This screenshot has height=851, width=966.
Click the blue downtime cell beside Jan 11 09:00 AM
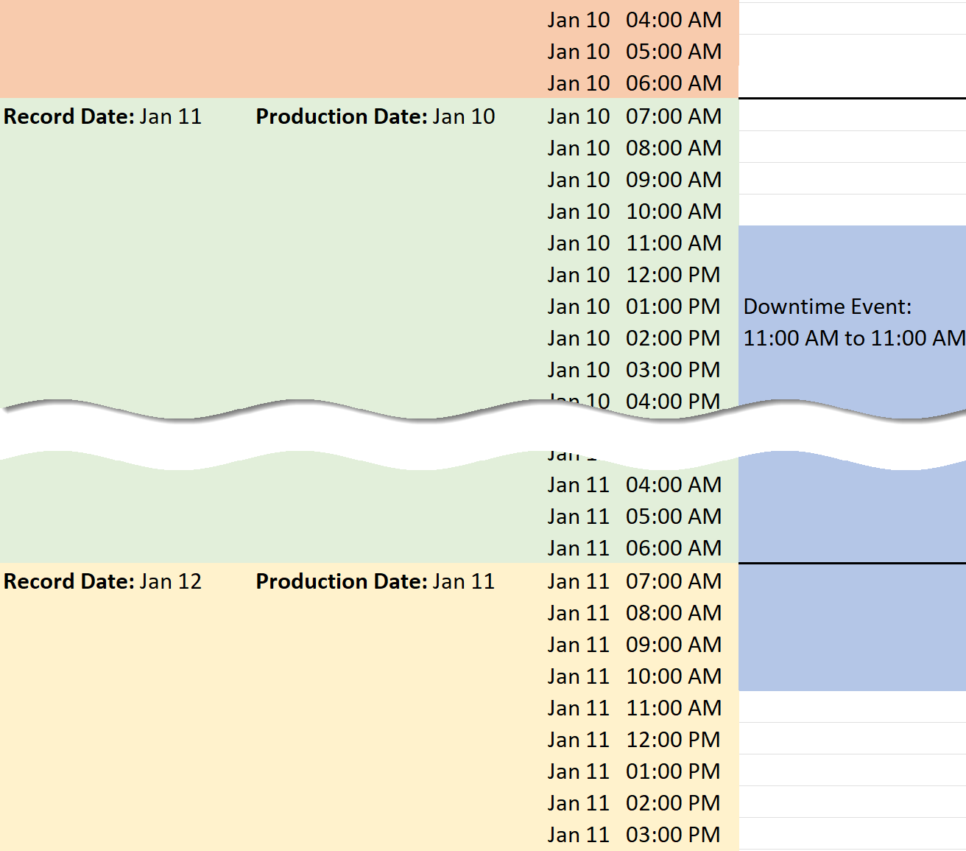[852, 645]
